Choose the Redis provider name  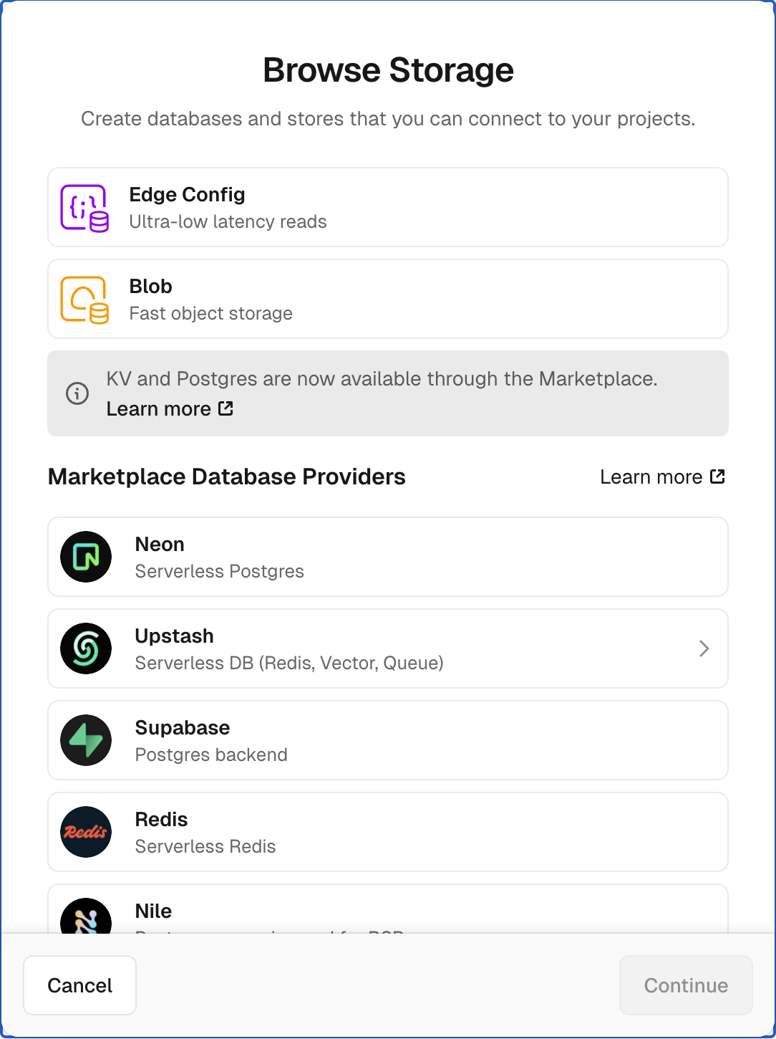(161, 820)
